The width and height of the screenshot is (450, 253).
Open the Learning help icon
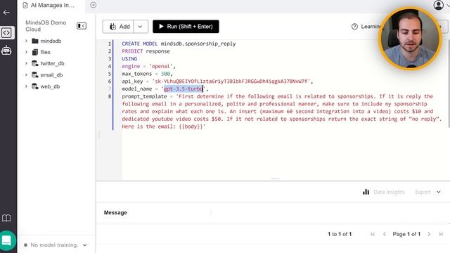pos(354,27)
